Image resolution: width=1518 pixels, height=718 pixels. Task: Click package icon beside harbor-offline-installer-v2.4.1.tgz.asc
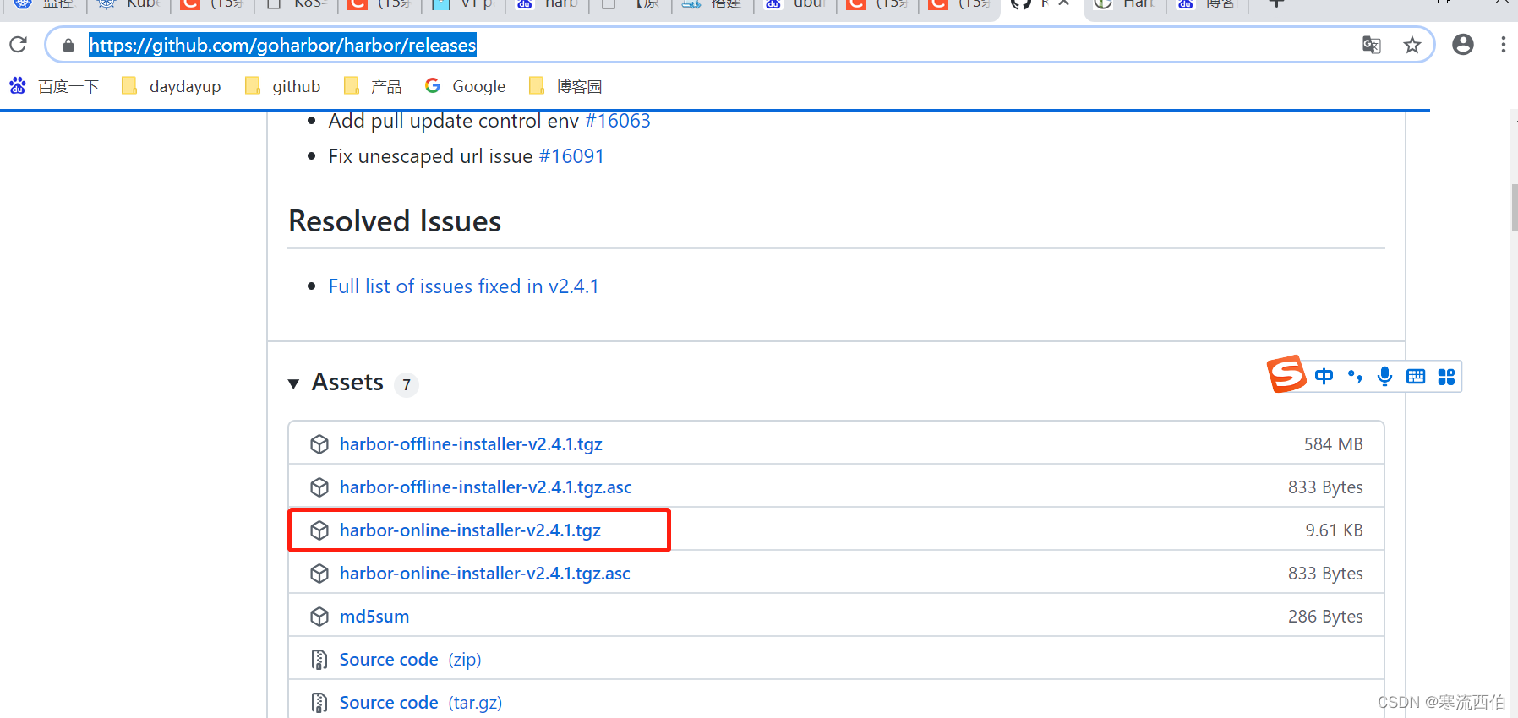[x=319, y=487]
